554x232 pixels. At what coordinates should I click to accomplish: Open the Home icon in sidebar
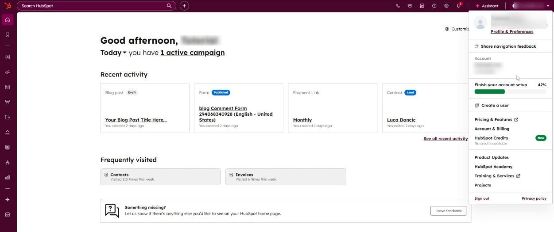click(8, 20)
